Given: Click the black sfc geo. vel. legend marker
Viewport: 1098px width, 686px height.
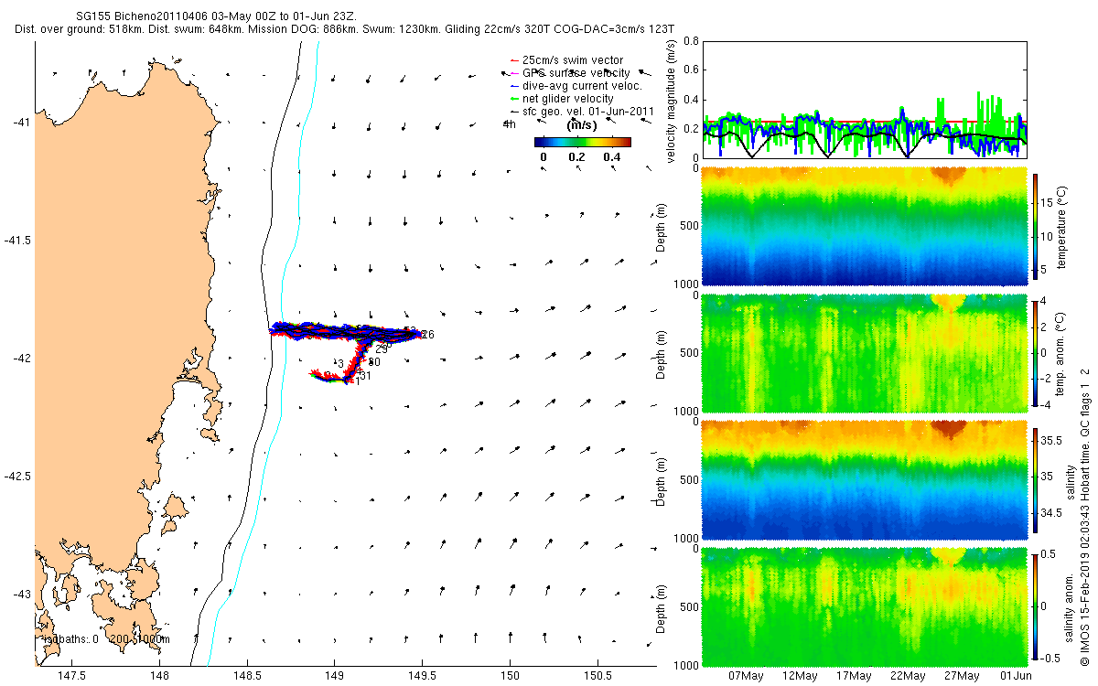Looking at the screenshot, I should [x=512, y=111].
